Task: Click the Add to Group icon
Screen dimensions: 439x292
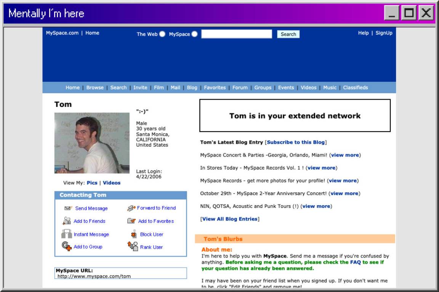Action: click(x=67, y=246)
